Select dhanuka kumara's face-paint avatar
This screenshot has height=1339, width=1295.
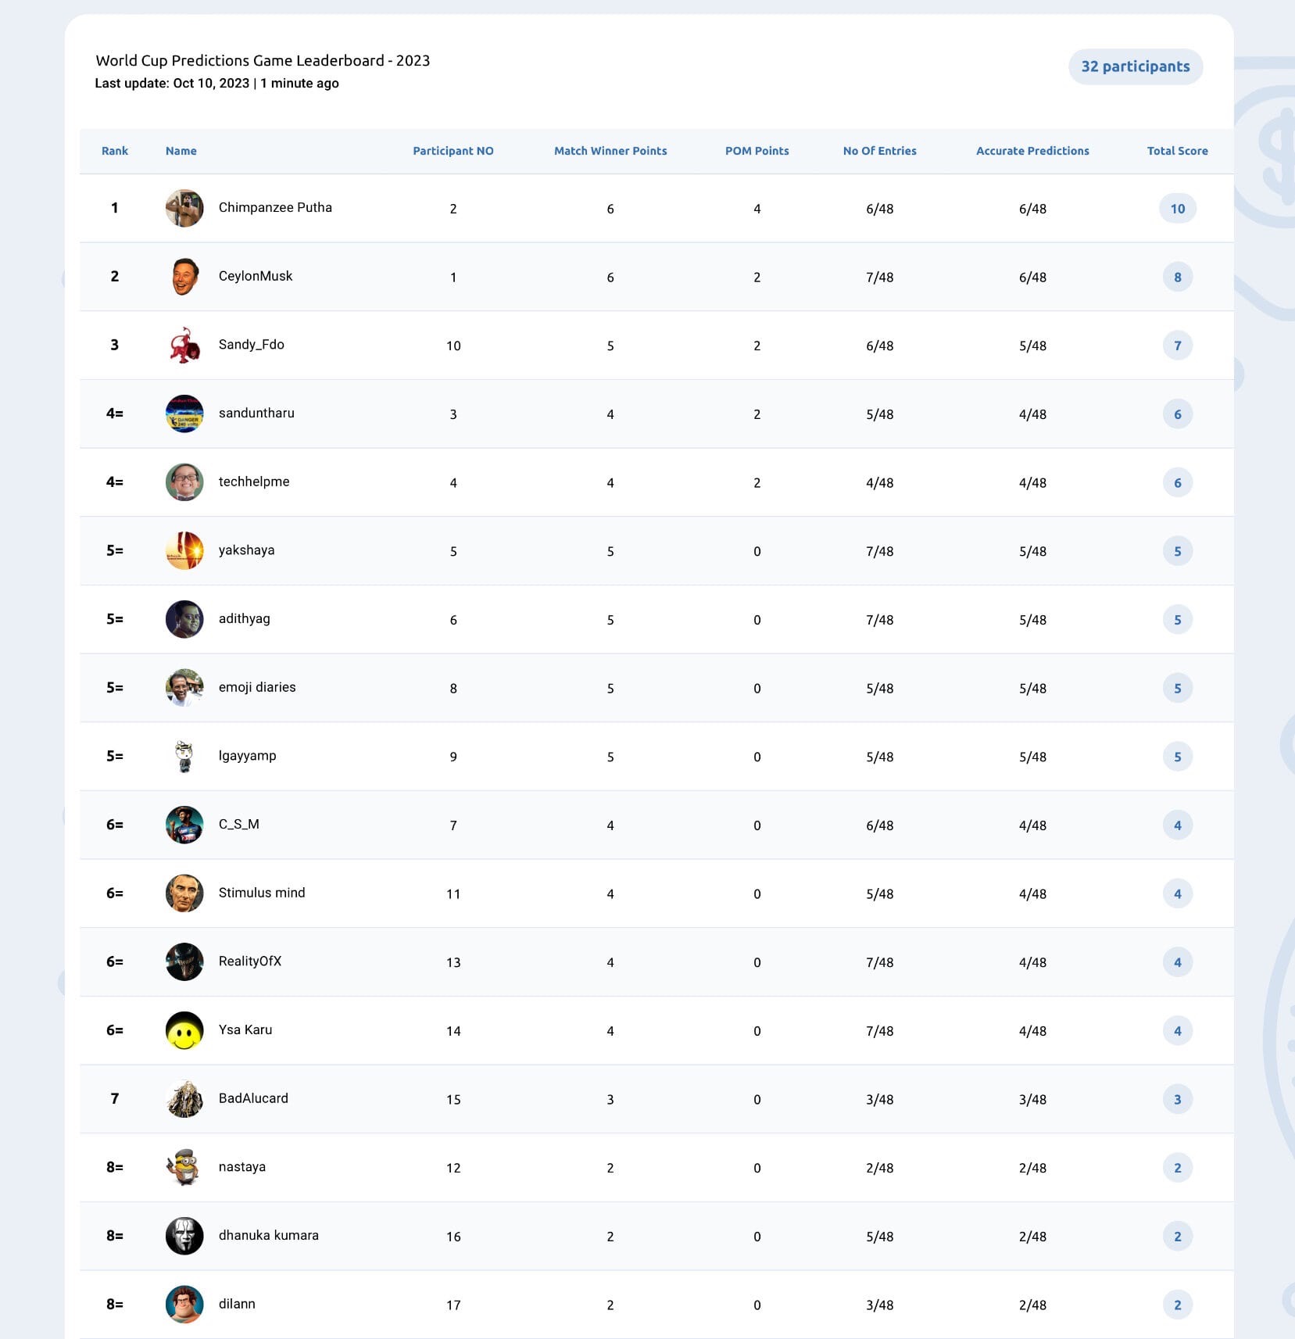point(184,1236)
